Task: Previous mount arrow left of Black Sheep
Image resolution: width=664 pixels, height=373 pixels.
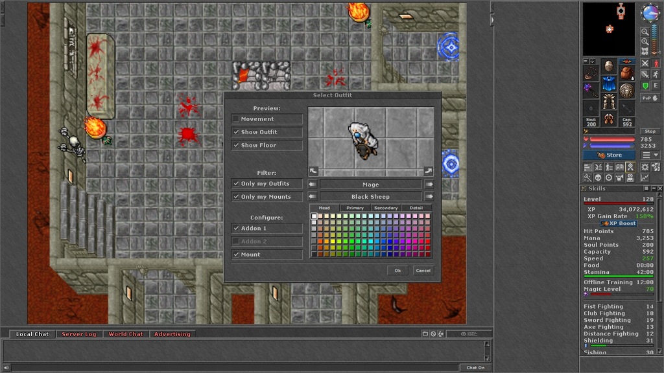Action: (x=312, y=197)
